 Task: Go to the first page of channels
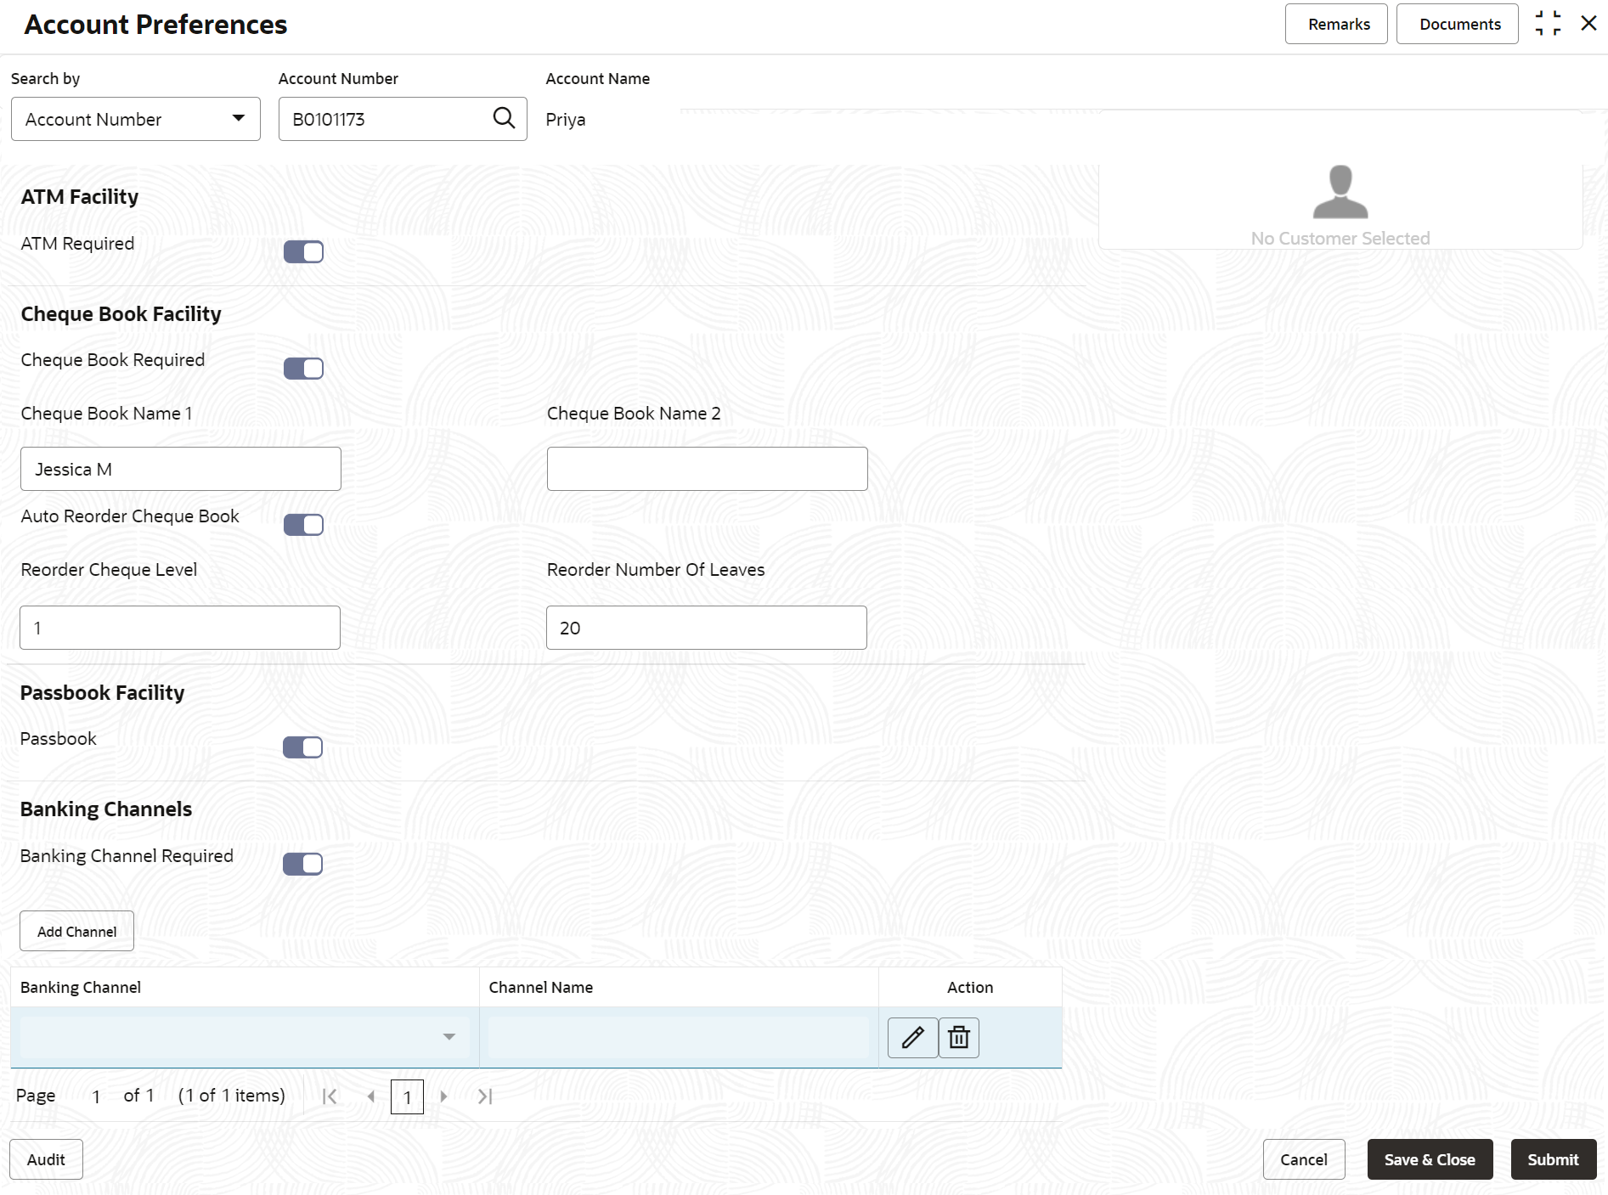click(x=330, y=1096)
